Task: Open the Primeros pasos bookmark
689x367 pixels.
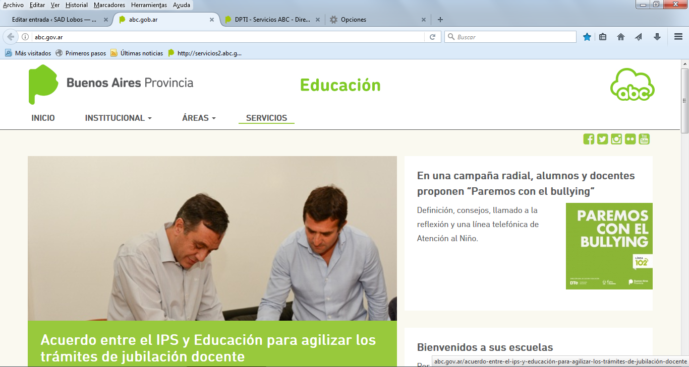Action: (81, 53)
